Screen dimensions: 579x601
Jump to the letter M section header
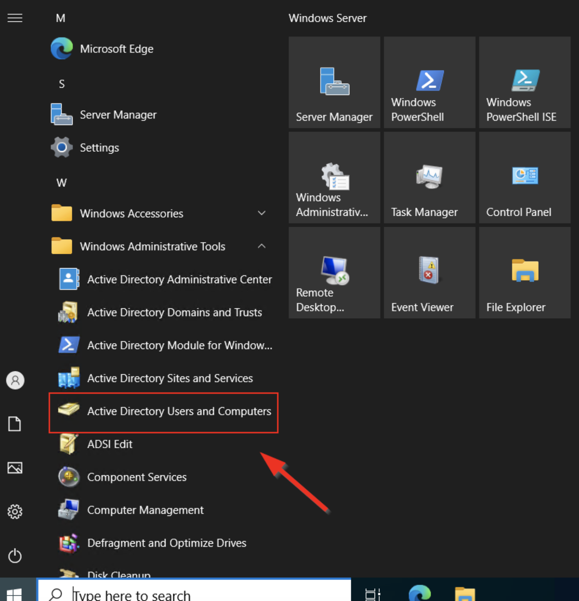[x=61, y=18]
